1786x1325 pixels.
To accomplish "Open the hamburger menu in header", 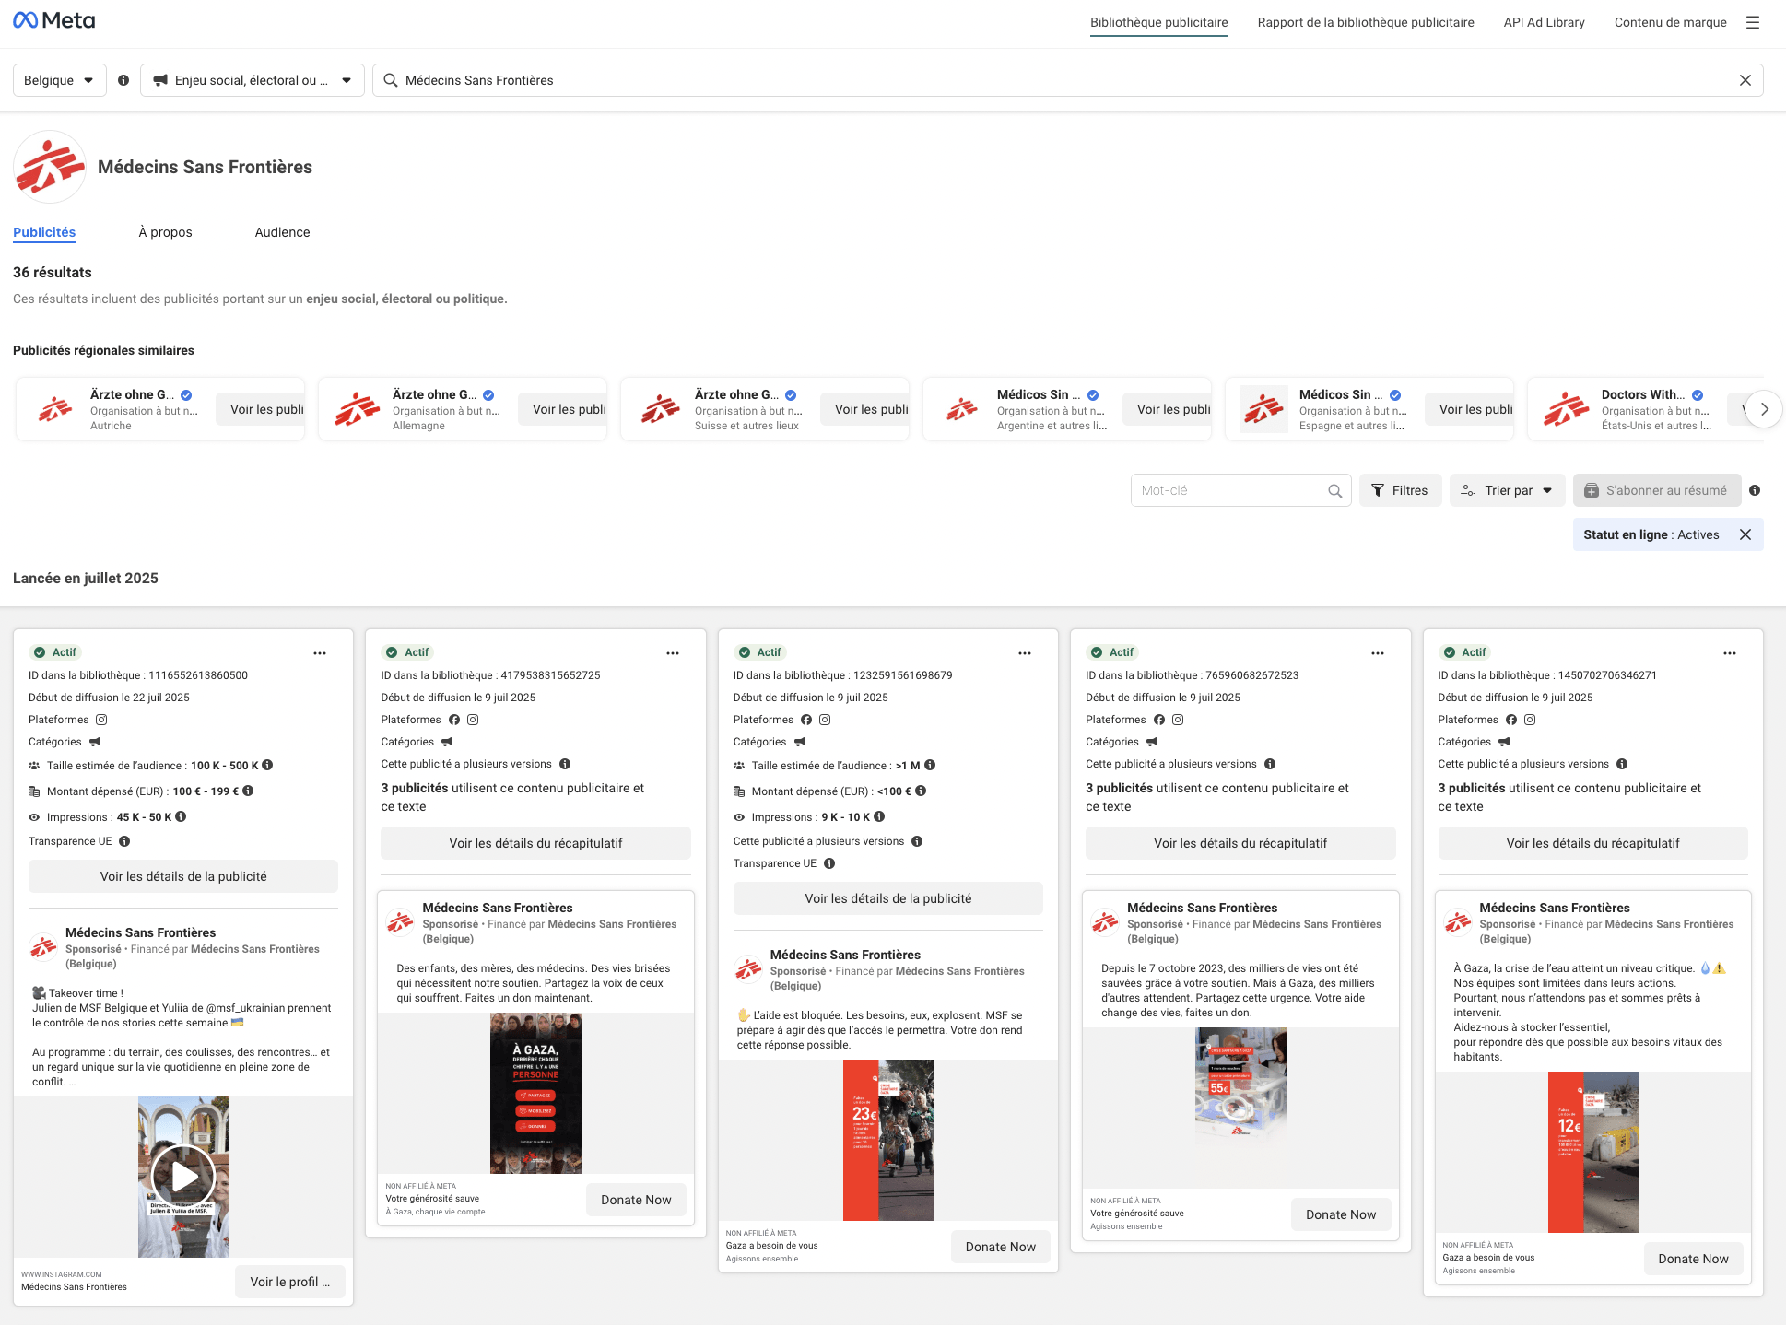I will click(x=1753, y=22).
